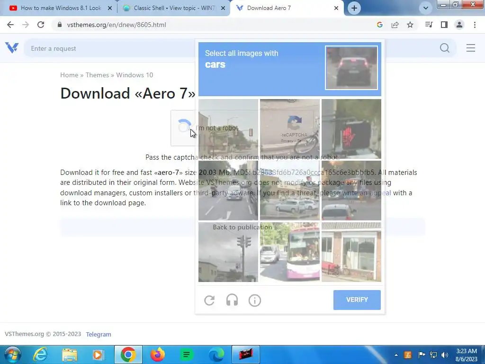This screenshot has width=485, height=364.
Task: Close the Download Aero 7 tab
Action: tap(336, 8)
